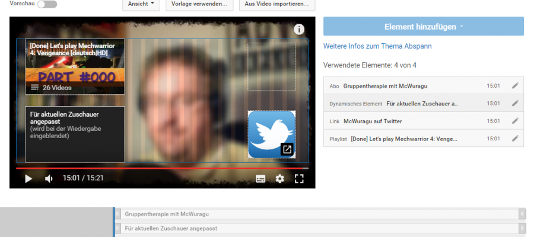Play the video preview
The height and width of the screenshot is (237, 534).
tap(28, 178)
